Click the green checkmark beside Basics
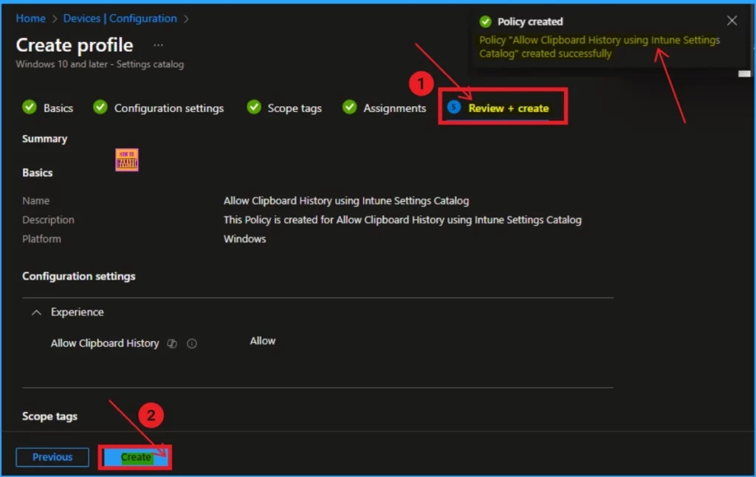 [30, 107]
